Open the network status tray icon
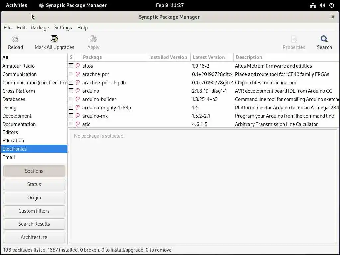 313,5
